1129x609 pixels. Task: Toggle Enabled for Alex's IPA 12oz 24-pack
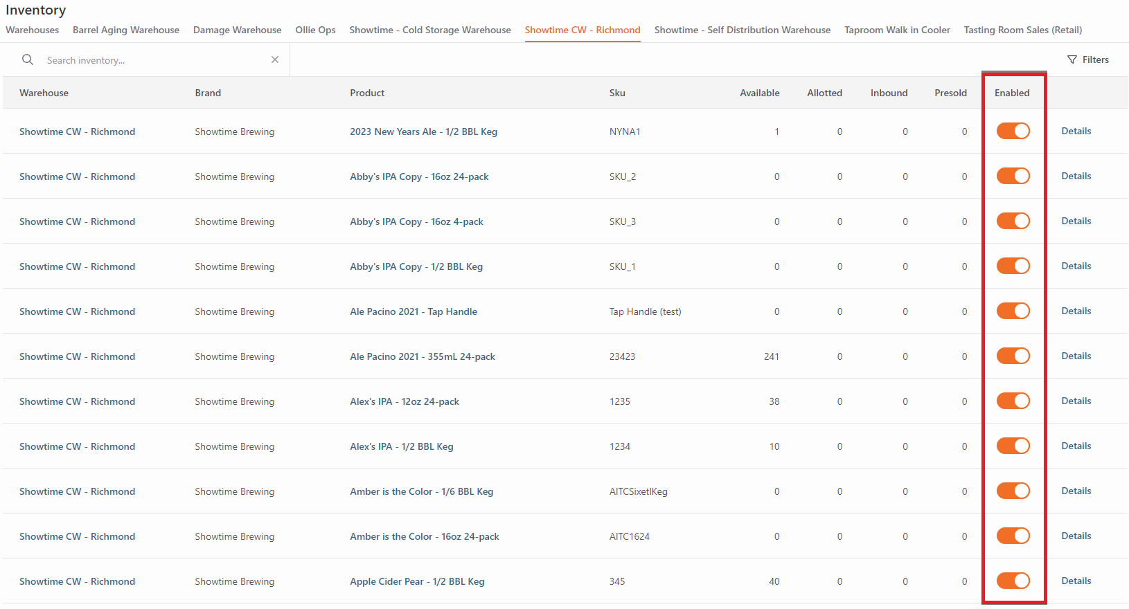[1013, 401]
